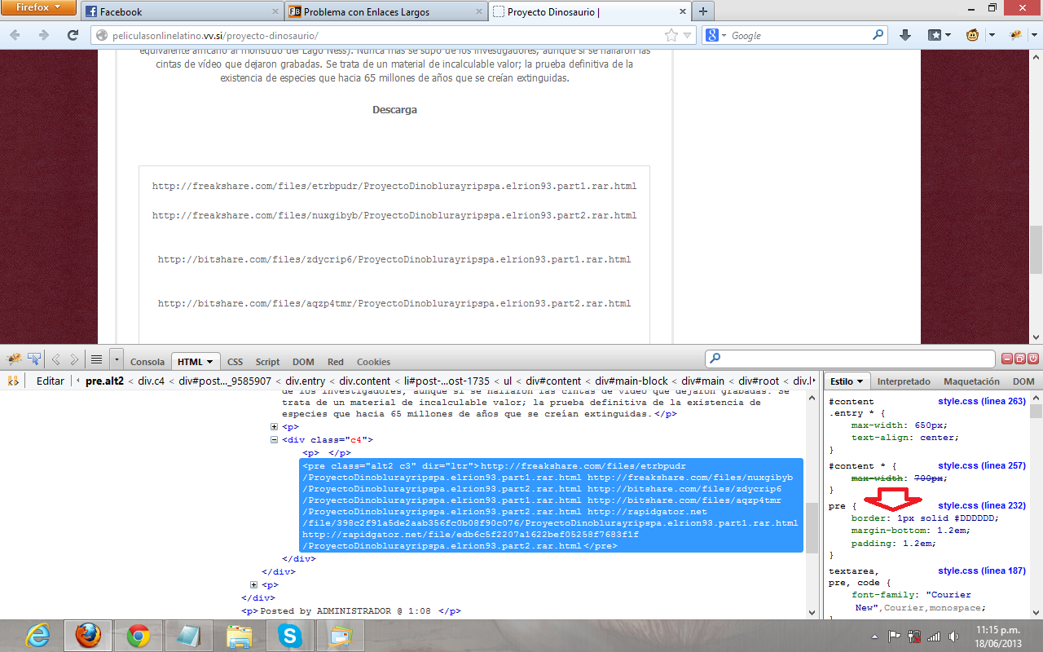Open style.css (línea 257) link
Screen dimensions: 1043x652
(982, 465)
